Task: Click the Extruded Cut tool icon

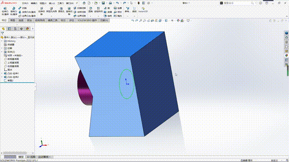Action: point(42,9)
